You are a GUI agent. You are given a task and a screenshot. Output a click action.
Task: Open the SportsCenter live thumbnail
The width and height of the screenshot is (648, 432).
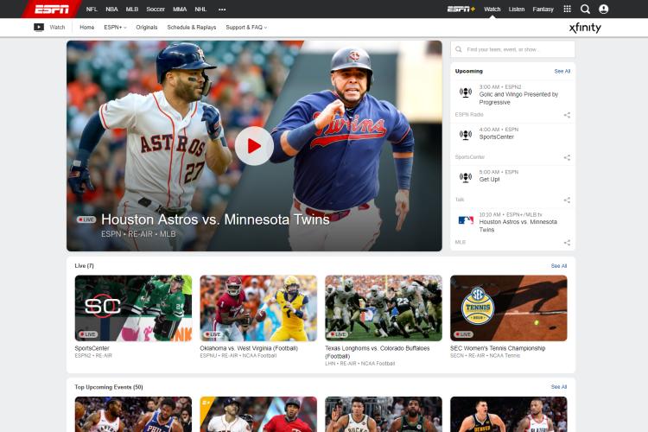[x=133, y=308]
